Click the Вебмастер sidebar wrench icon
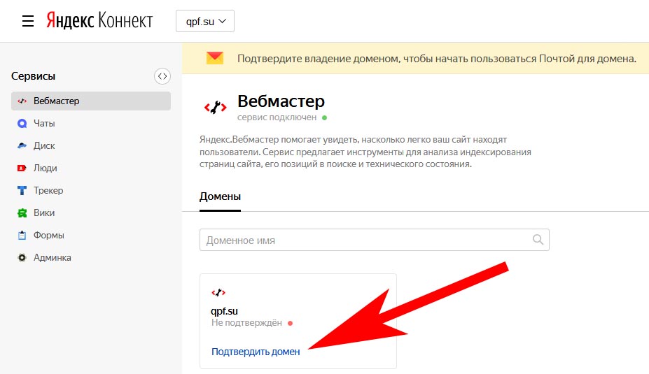This screenshot has width=649, height=374. [22, 101]
